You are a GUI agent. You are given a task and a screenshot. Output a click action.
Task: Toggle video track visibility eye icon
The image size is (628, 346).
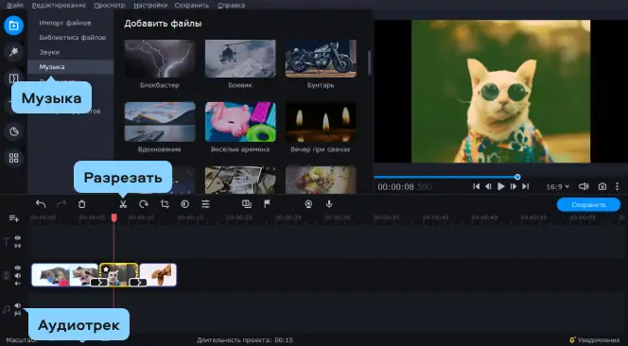click(18, 268)
